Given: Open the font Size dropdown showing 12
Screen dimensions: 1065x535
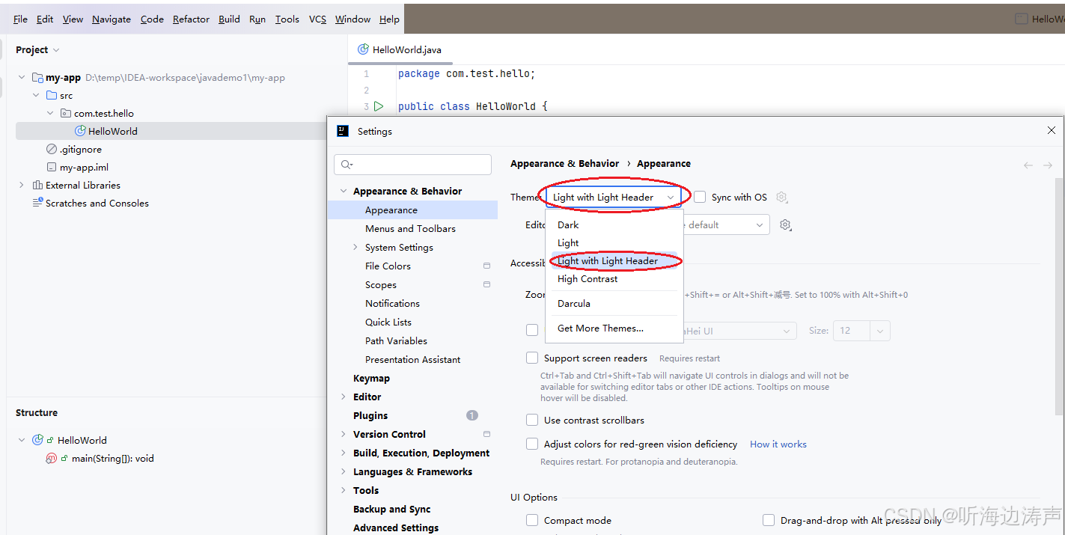Looking at the screenshot, I should pyautogui.click(x=861, y=330).
